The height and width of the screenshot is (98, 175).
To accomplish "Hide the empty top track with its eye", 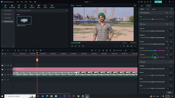I will point(11,65).
